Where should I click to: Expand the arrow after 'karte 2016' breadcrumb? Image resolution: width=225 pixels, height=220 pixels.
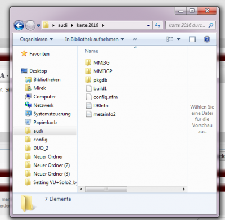tap(103, 25)
